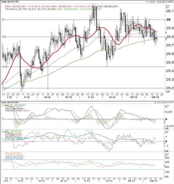
Task: Select the red SMA QEURCZK legend label
Action: tap(27, 6)
